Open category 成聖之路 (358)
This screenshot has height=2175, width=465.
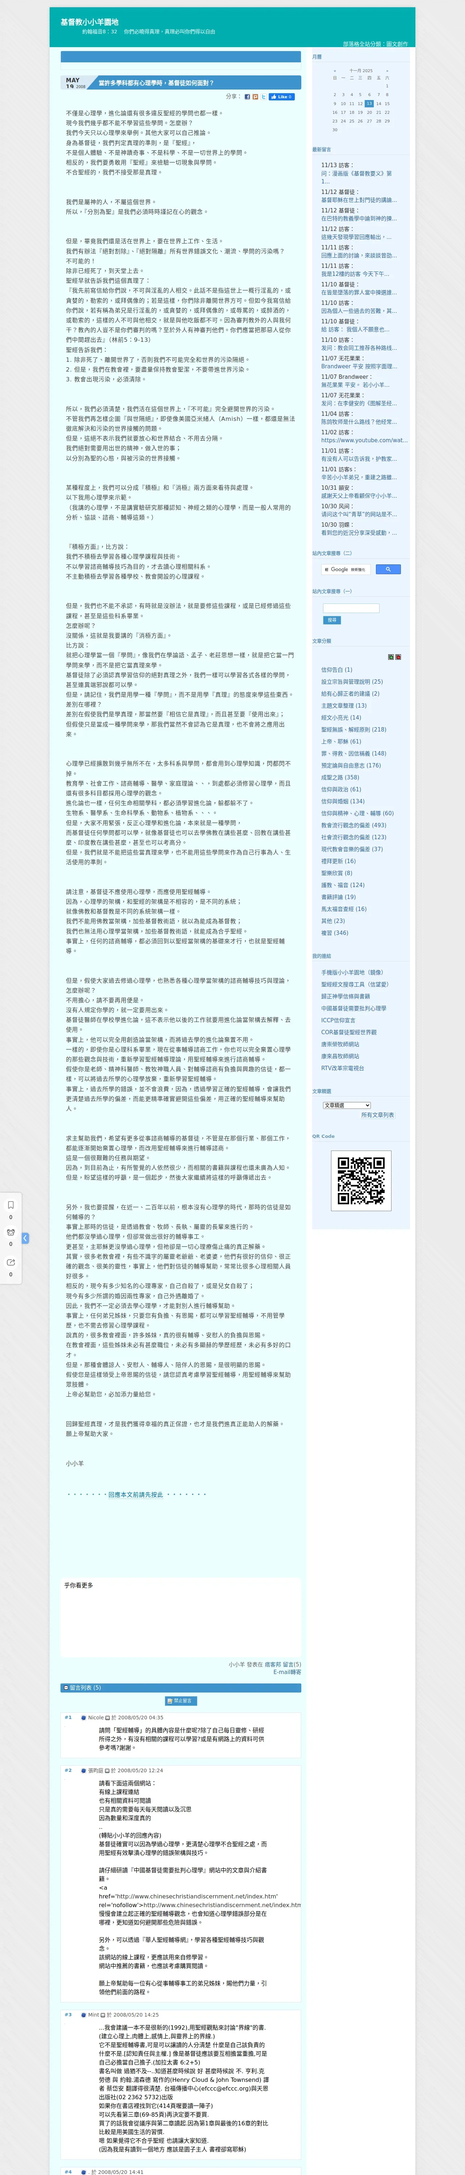[340, 778]
